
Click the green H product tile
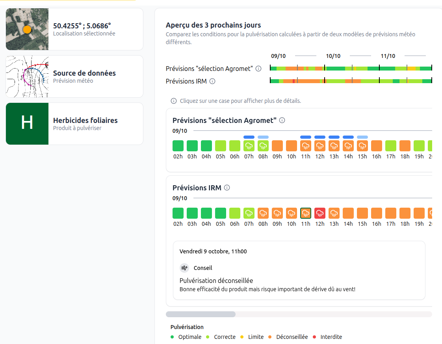click(x=27, y=124)
